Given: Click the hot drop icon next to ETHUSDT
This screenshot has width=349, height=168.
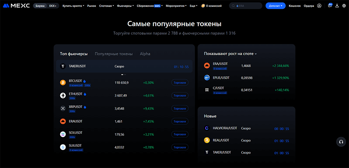Looking at the screenshot, I should tap(85, 94).
